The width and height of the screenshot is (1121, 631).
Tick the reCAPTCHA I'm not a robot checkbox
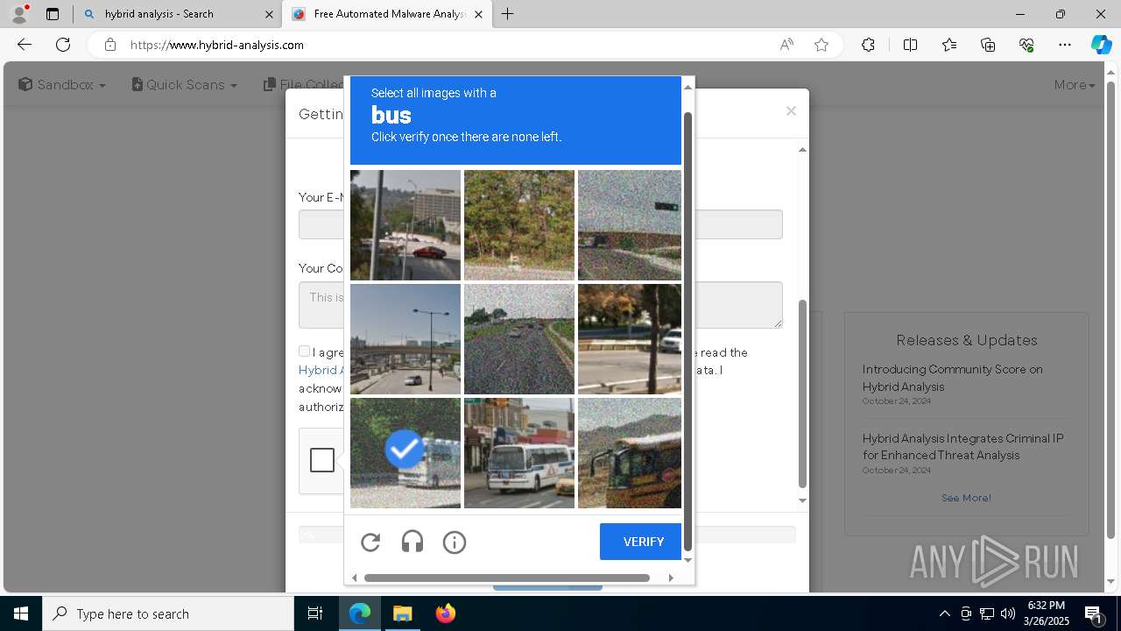322,460
